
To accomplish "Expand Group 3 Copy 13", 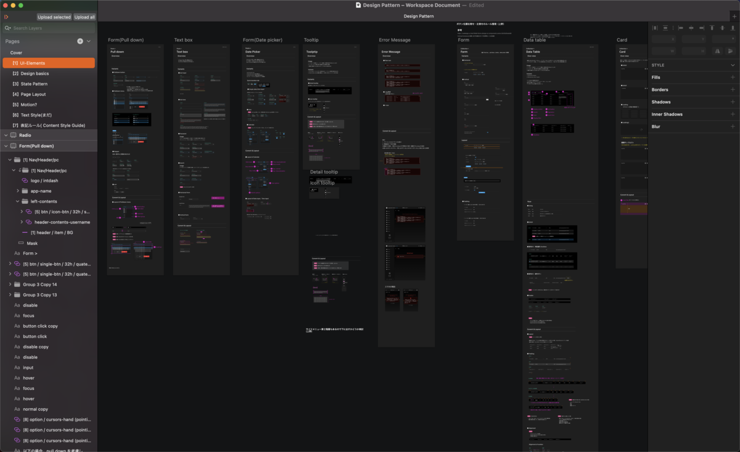I will [10, 295].
